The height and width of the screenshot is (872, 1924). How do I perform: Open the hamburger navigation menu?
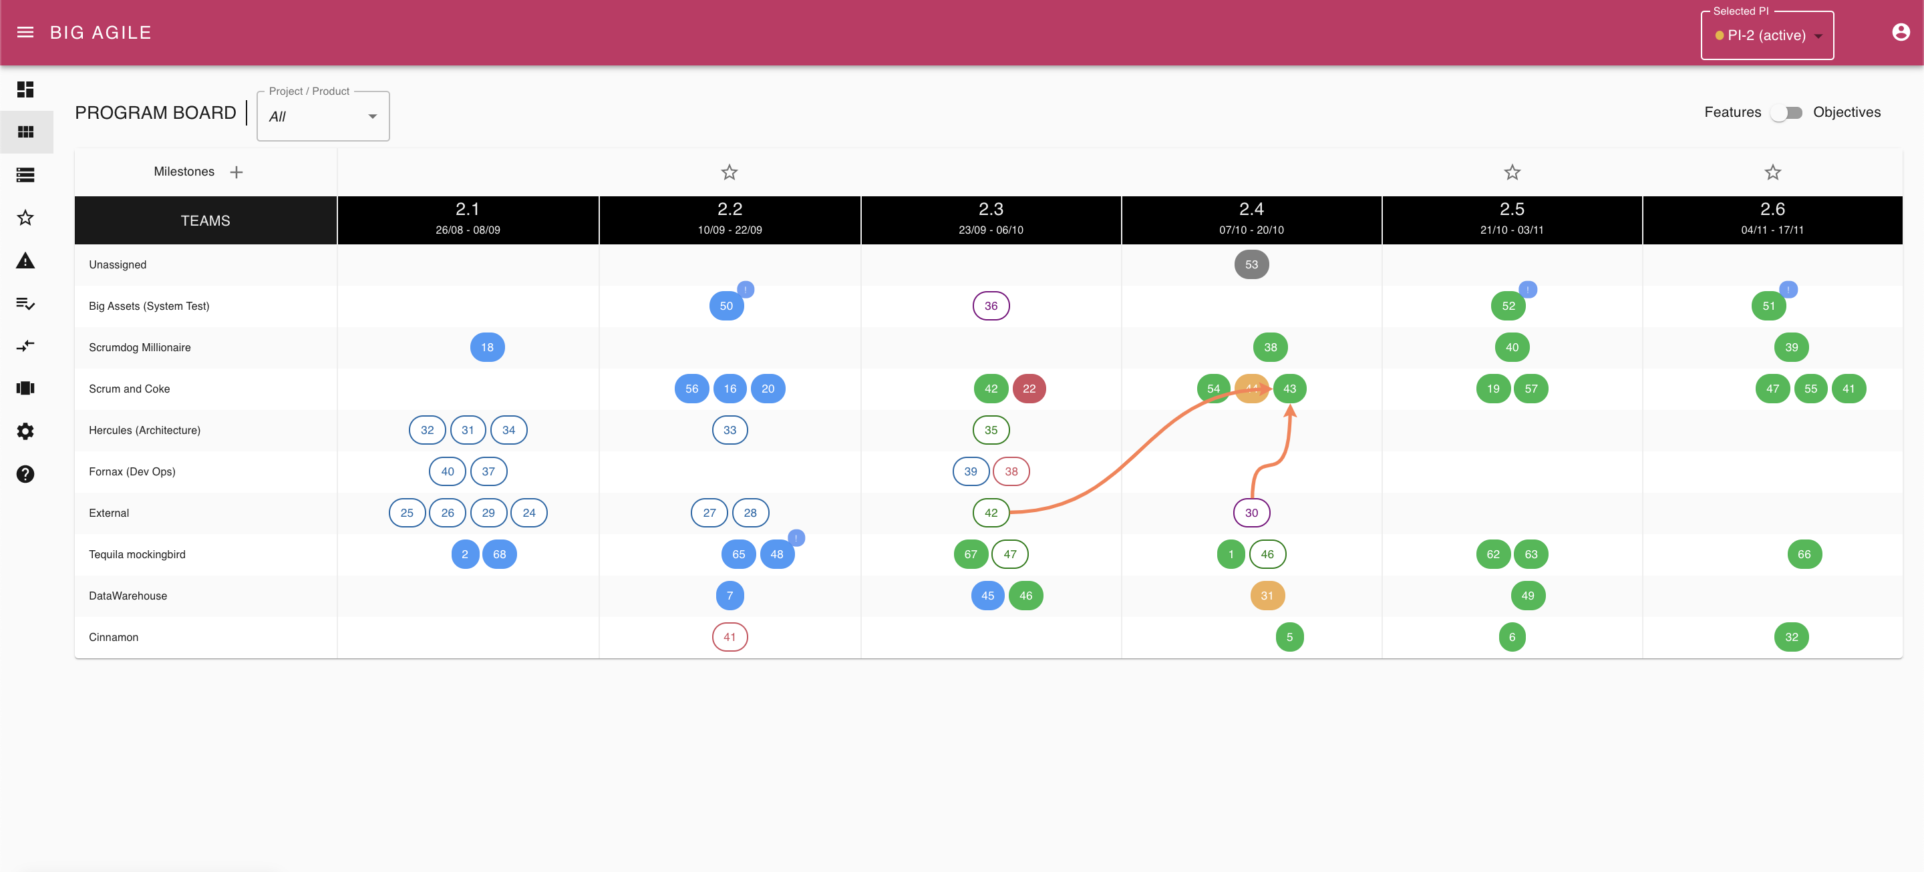(x=25, y=32)
